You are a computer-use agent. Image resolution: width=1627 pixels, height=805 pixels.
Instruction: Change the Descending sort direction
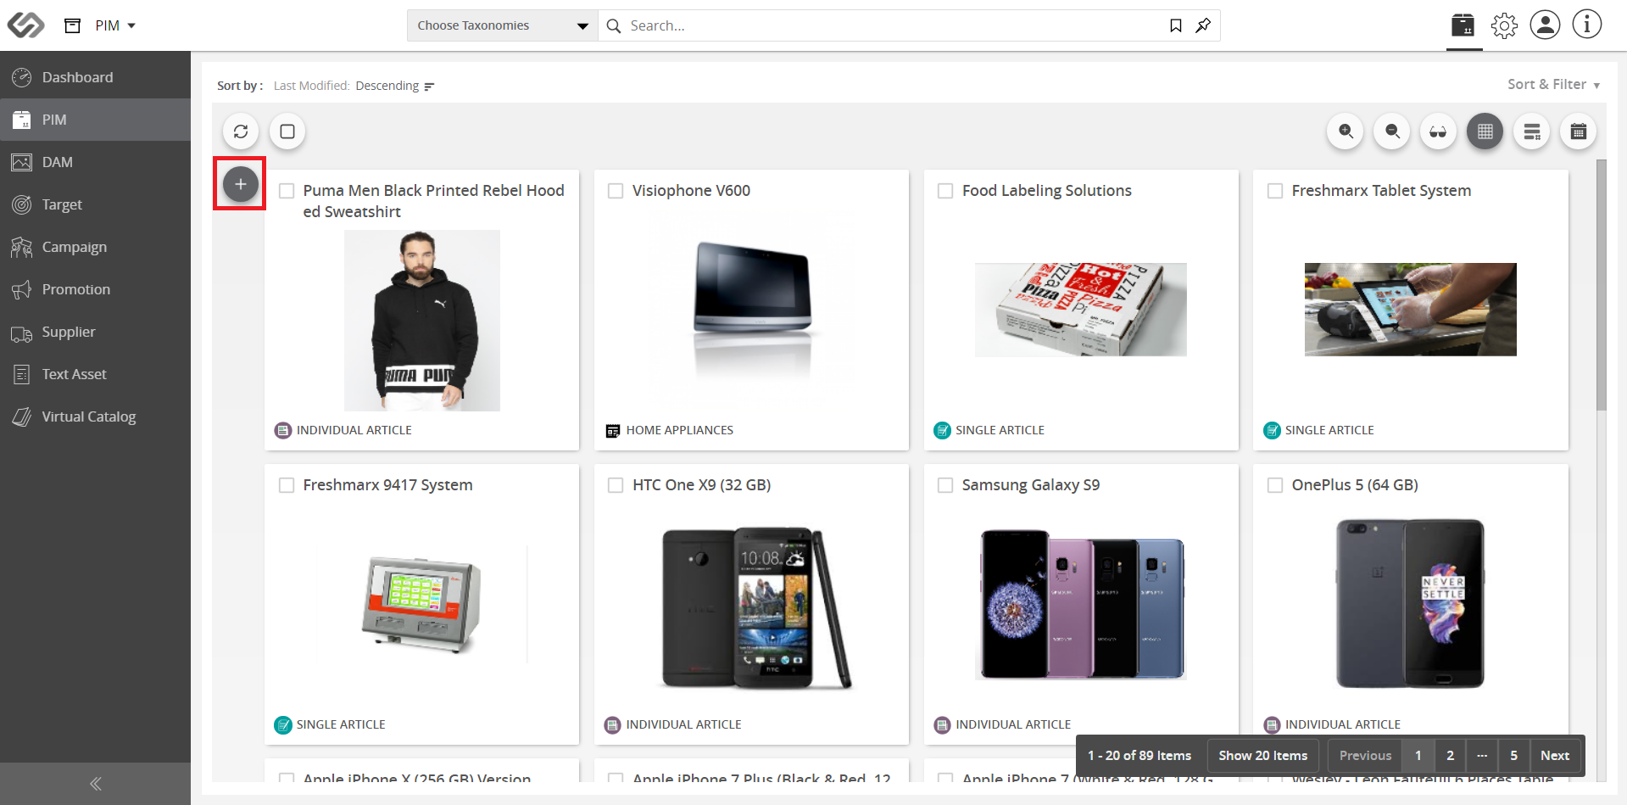387,86
